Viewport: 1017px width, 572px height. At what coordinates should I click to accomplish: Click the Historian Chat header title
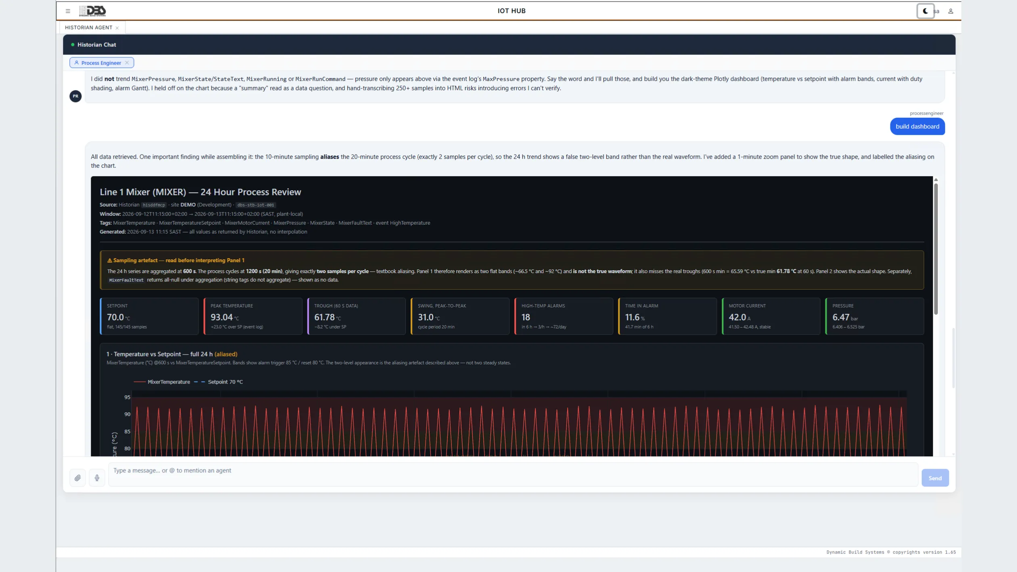(x=97, y=45)
